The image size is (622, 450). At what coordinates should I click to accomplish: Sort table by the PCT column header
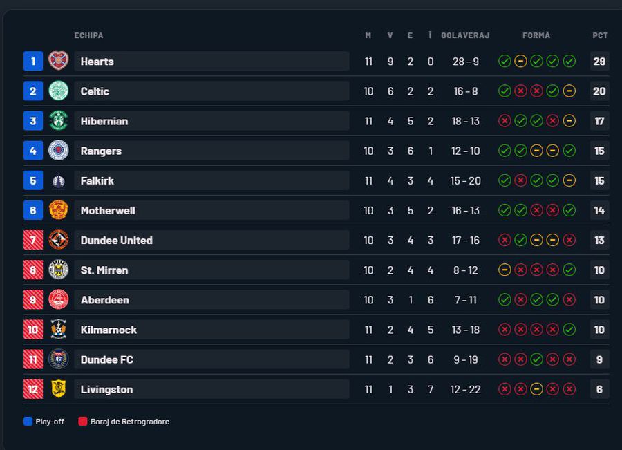click(600, 35)
